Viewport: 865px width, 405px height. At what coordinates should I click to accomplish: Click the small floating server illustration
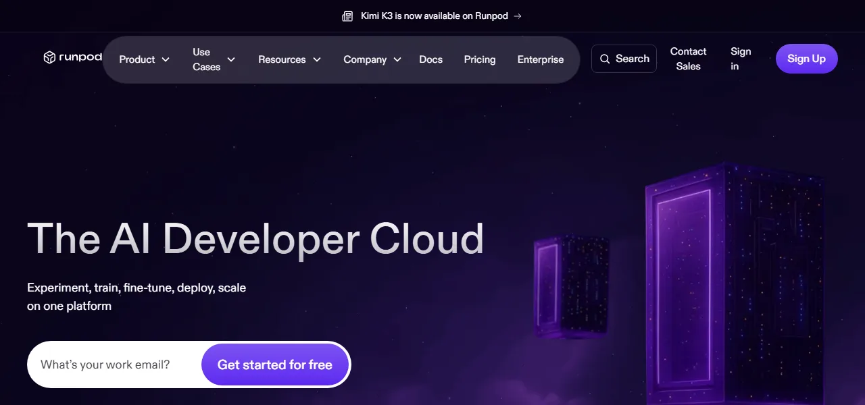571,285
